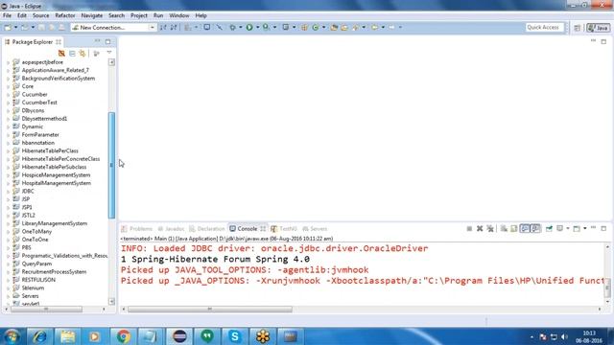
Task: Select the HibernateTablePerClass project
Action: point(50,150)
